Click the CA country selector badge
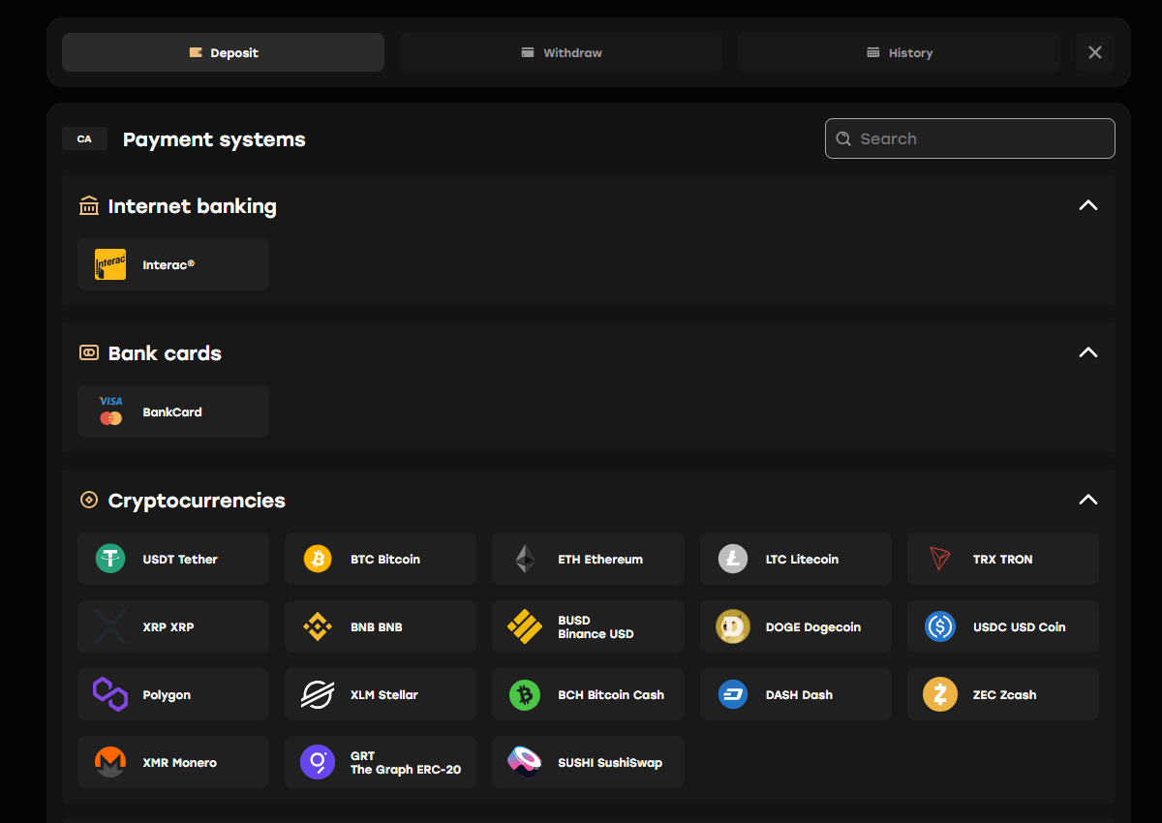Screen dimensions: 1162x823 84,139
